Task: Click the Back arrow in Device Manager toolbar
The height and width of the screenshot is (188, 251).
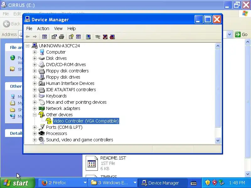Action: pyautogui.click(x=28, y=37)
